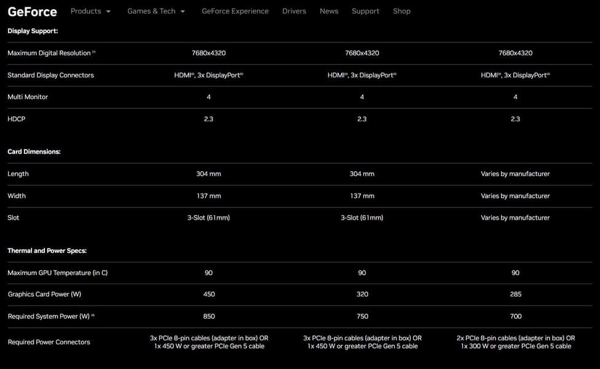This screenshot has width=600, height=369.
Task: Go to GeForce Experience page
Action: [235, 11]
